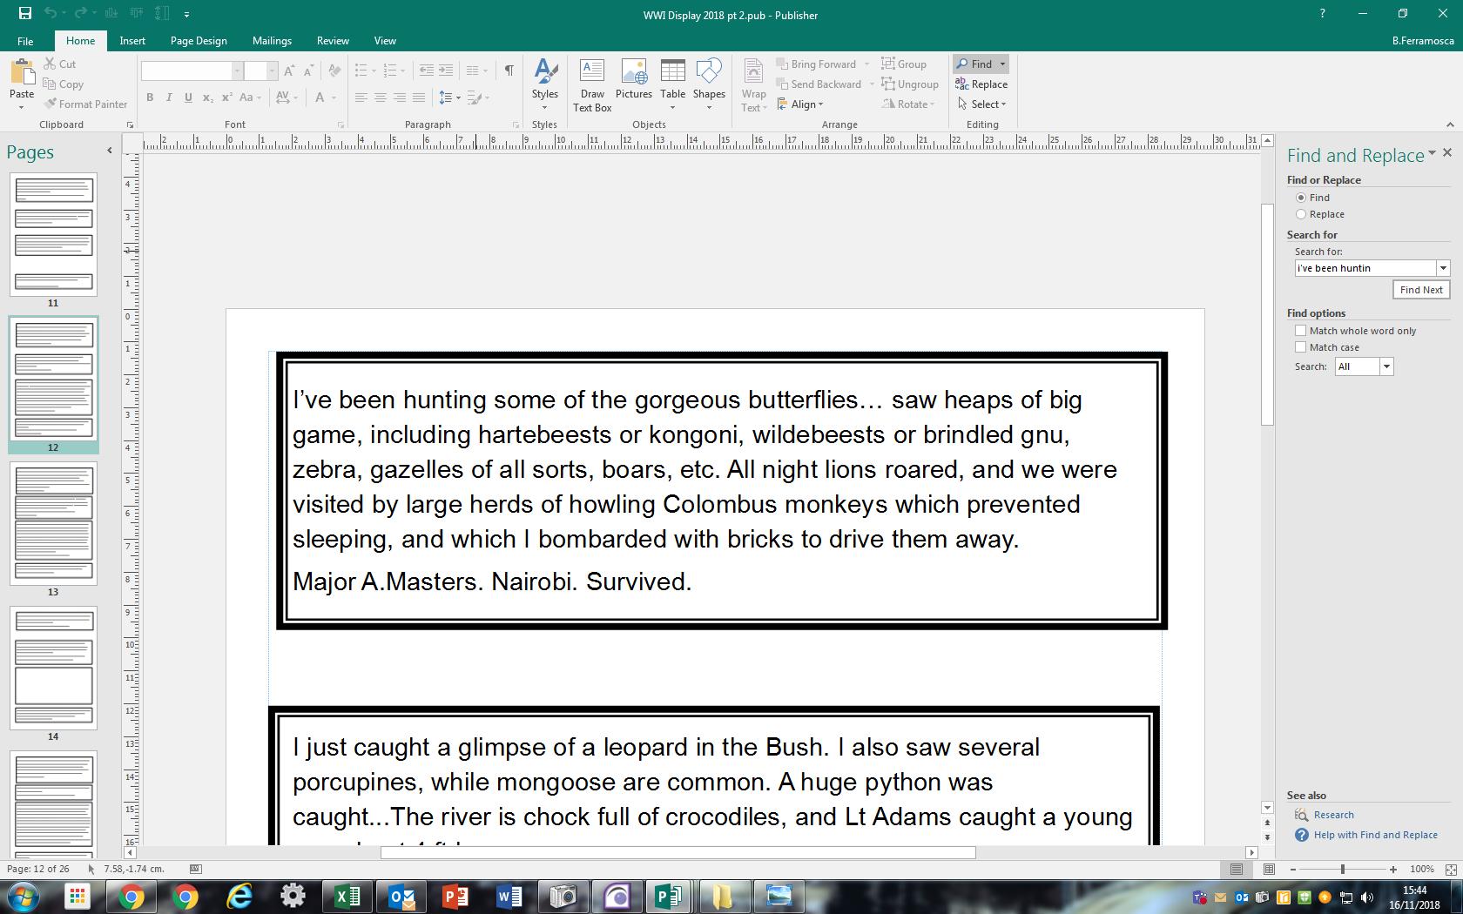Click the Find Next button
Viewport: 1463px width, 914px height.
[x=1421, y=290]
